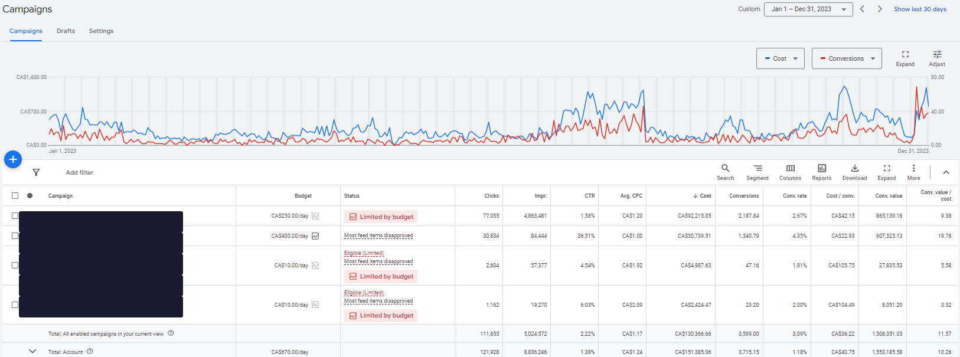Click the account budget CA$670.00/day

290,352
